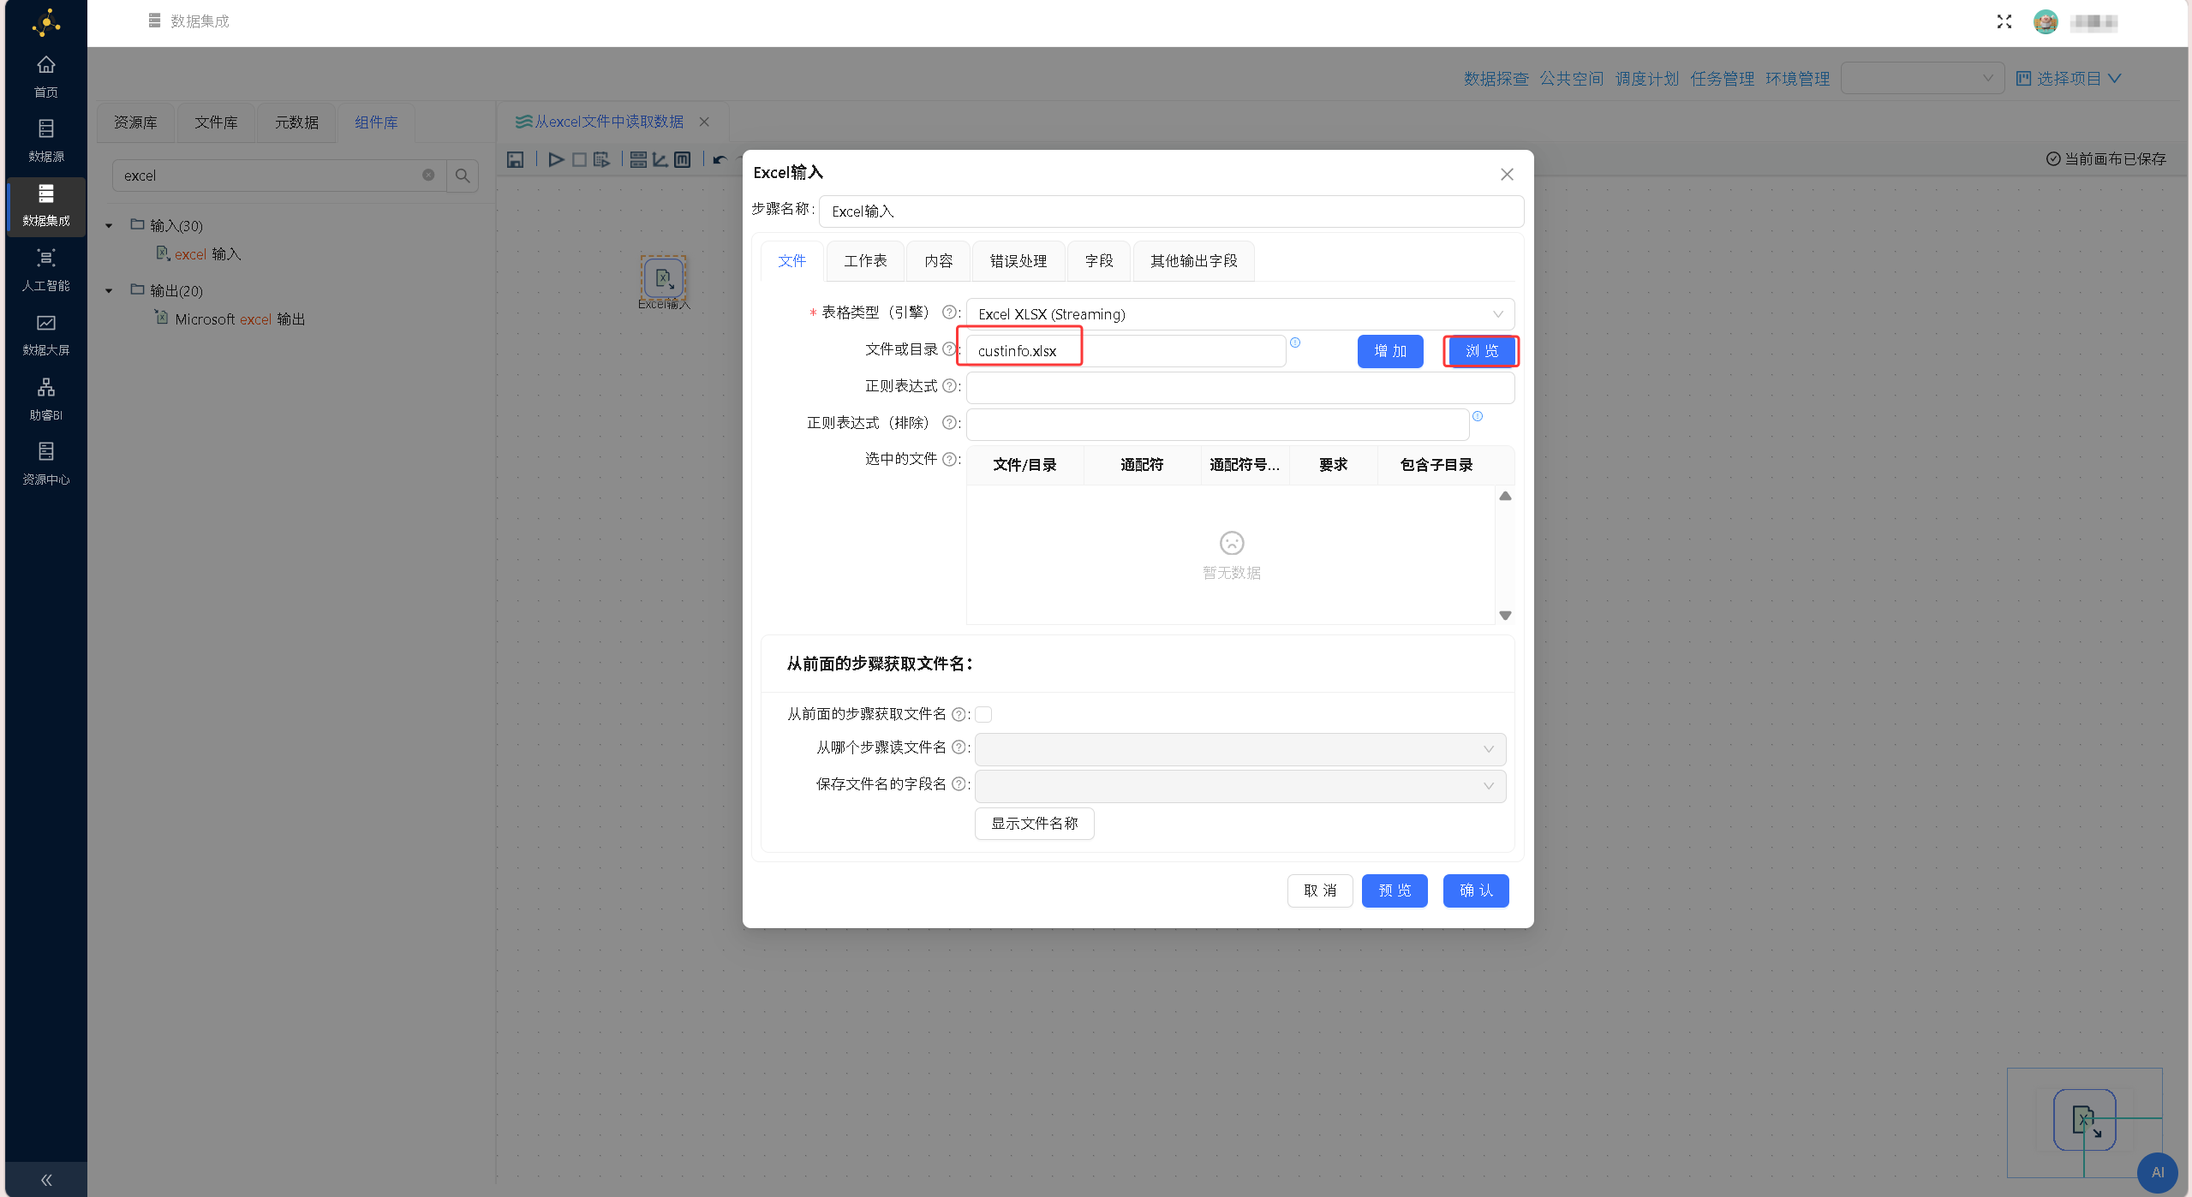This screenshot has width=2192, height=1197.
Task: Click scroll down arrow of file table
Action: coord(1505,616)
